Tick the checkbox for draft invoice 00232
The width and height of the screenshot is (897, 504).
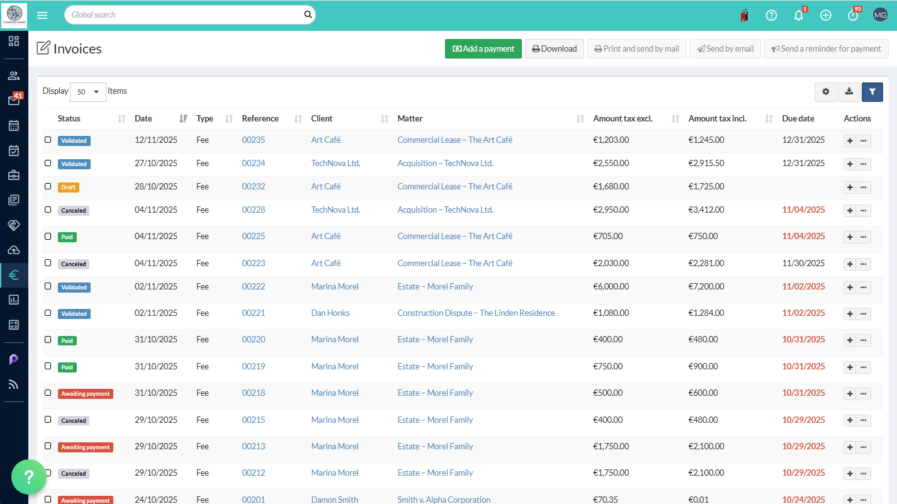click(48, 186)
